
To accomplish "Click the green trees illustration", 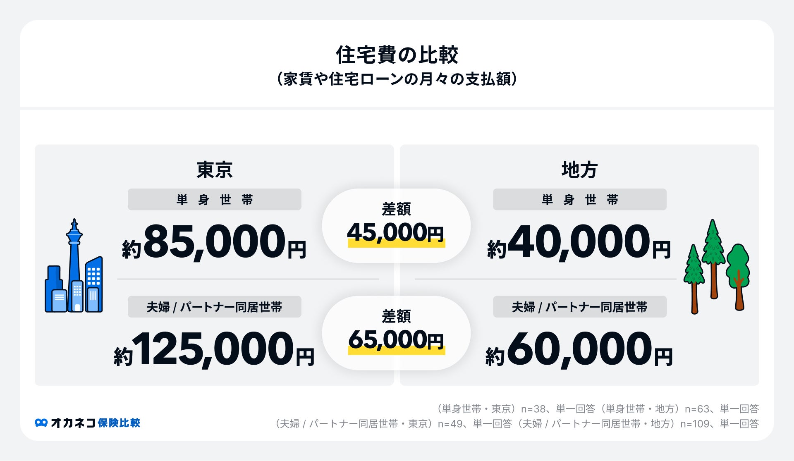I will coord(716,266).
